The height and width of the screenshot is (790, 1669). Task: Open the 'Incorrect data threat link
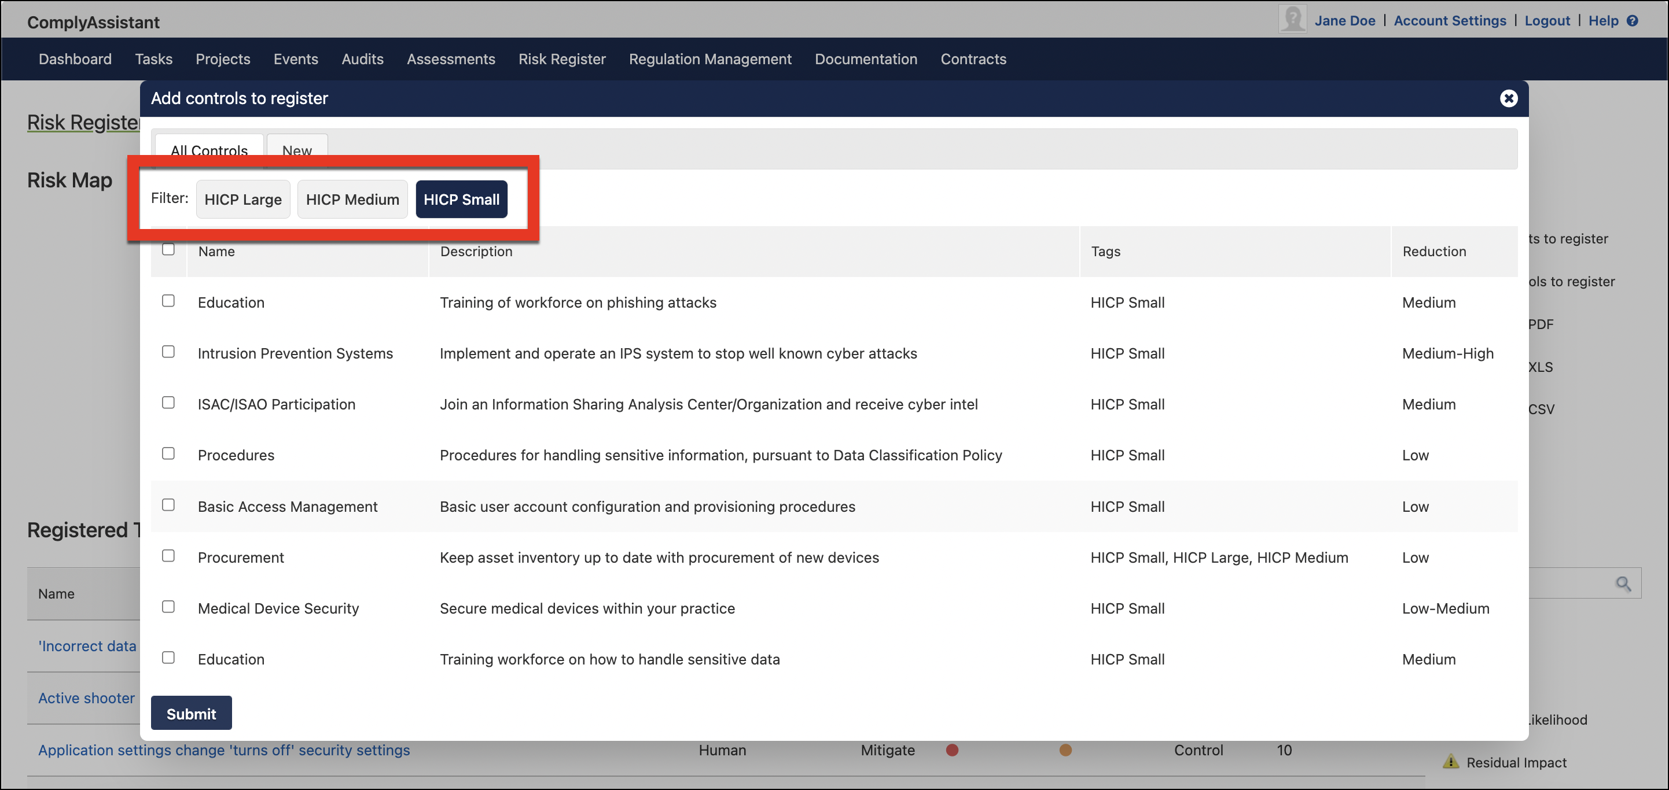pyautogui.click(x=87, y=646)
